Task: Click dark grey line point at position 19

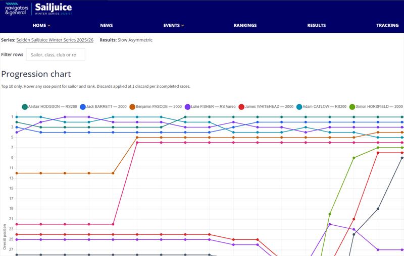Action: tap(378, 209)
